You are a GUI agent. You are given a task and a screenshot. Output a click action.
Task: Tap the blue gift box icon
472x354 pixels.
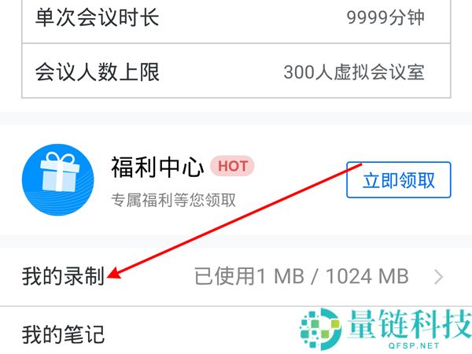tap(57, 179)
